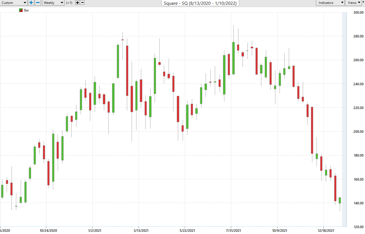365x234 pixels.
Task: Click the 10/9/2021 date axis label
Action: click(x=279, y=231)
